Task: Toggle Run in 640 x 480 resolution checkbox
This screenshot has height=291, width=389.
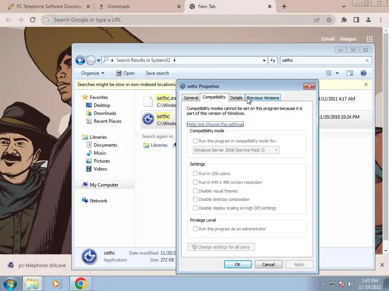Action: (x=196, y=182)
